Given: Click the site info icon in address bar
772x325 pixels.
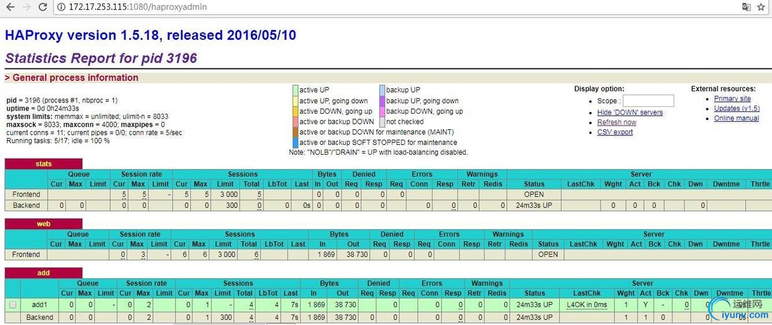Looking at the screenshot, I should (x=61, y=7).
